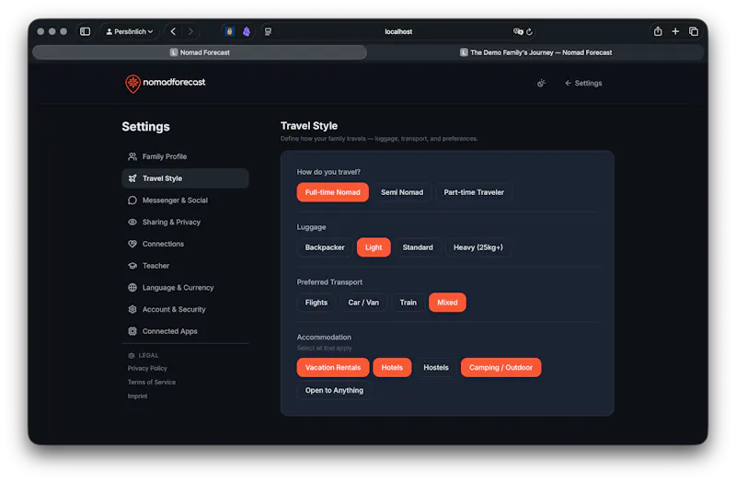Image resolution: width=736 pixels, height=482 pixels.
Task: Switch to the Nomad Forecast browser tab
Action: (x=200, y=52)
